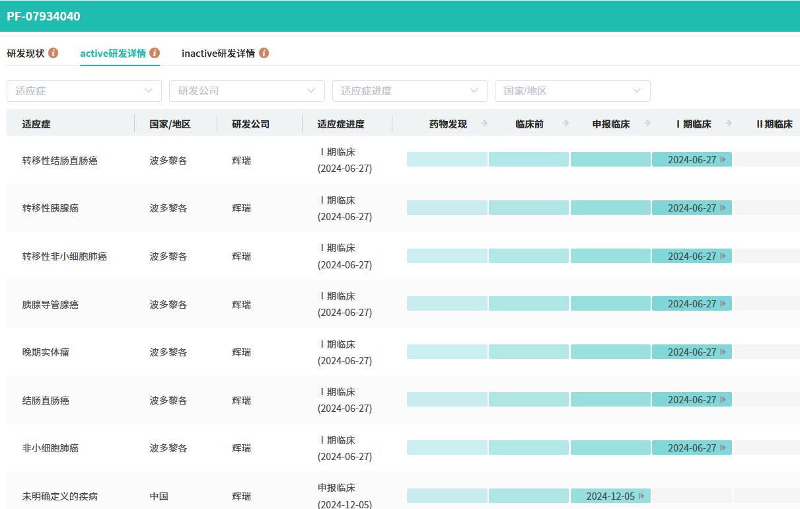The height and width of the screenshot is (509, 800).
Task: Expand the 适应症进度 filter dropdown
Action: pyautogui.click(x=410, y=91)
